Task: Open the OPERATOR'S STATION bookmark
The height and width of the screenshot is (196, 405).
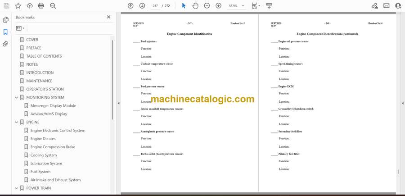Action: 45,89
